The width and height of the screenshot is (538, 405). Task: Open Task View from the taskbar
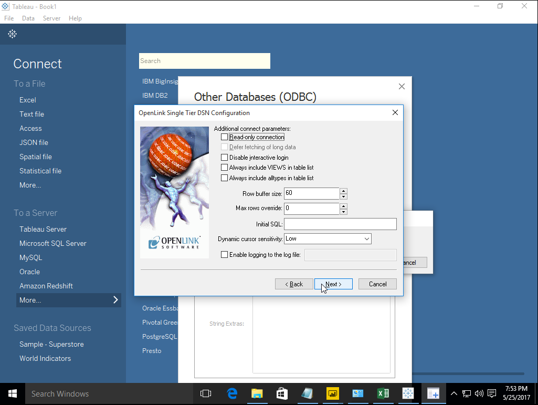pyautogui.click(x=206, y=393)
